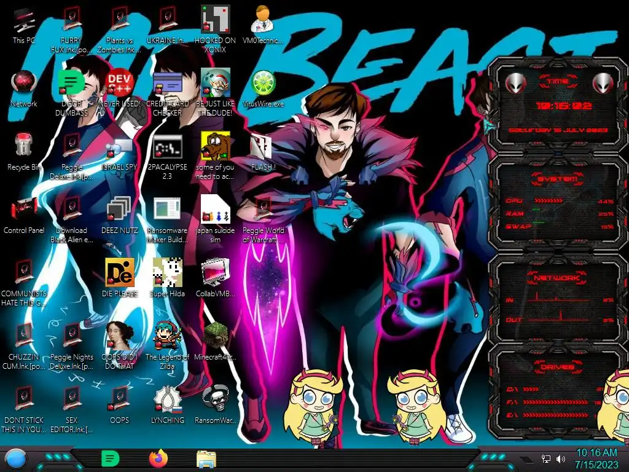Launch the LYNCHING desktop icon

point(167,399)
